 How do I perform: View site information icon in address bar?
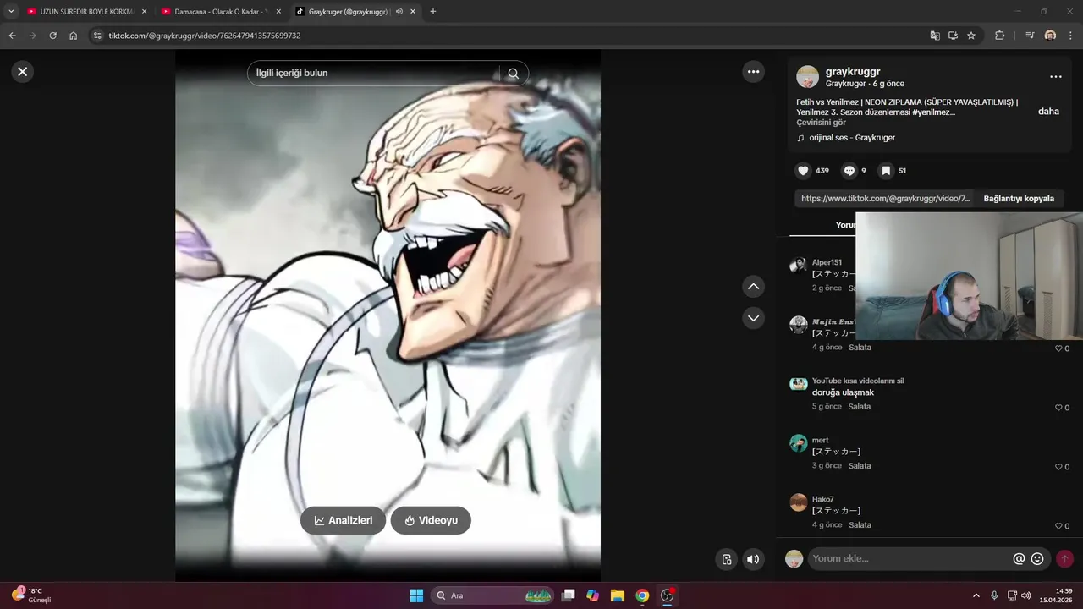(97, 36)
